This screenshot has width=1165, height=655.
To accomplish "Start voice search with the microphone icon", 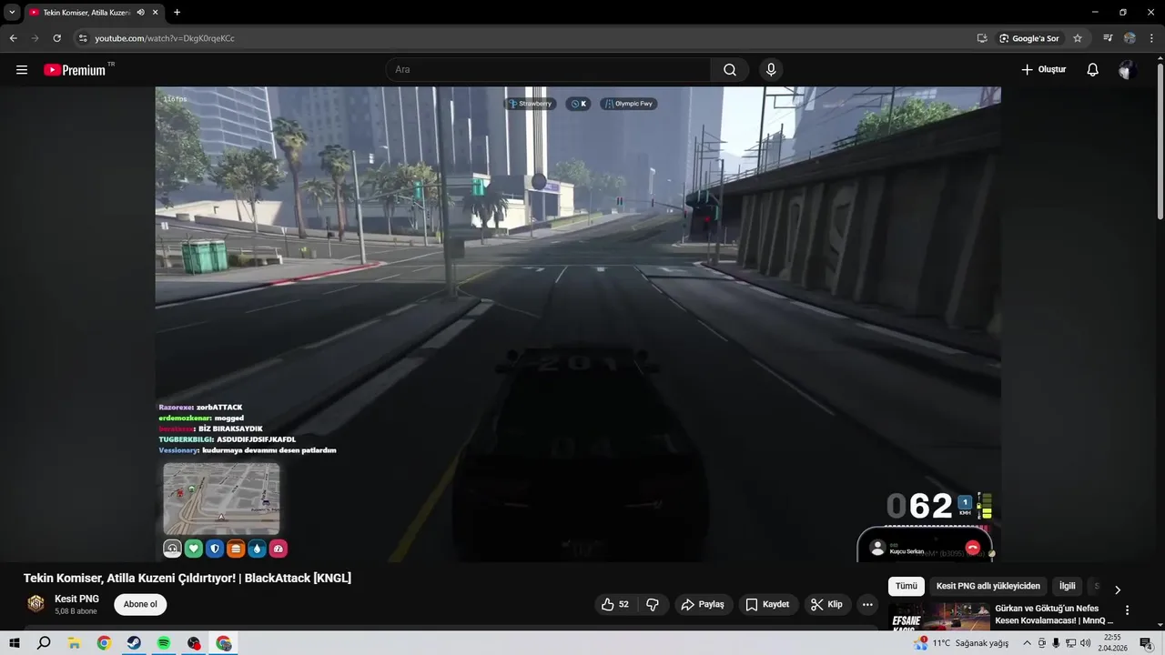I will 771,70.
